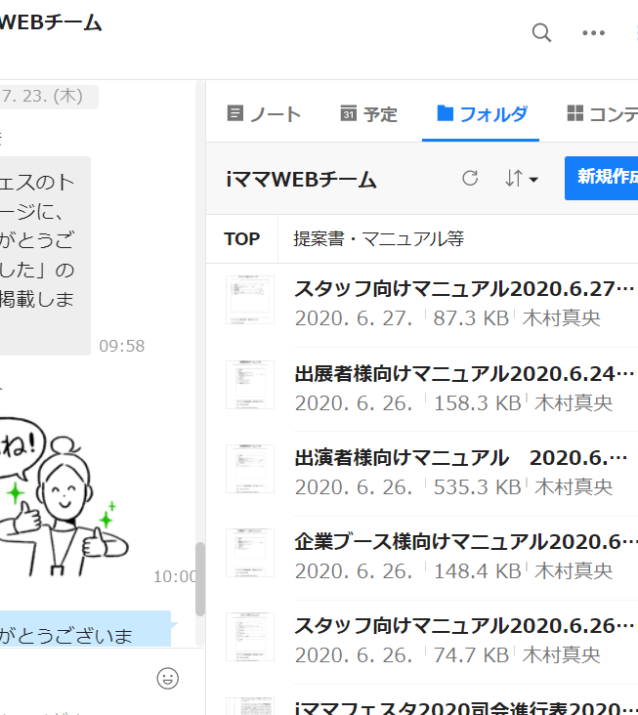Select the フォルダ tab
Viewport: 638px width, 715px height.
point(482,113)
